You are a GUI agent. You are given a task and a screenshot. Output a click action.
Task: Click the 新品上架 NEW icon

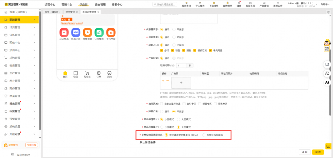click(76, 32)
